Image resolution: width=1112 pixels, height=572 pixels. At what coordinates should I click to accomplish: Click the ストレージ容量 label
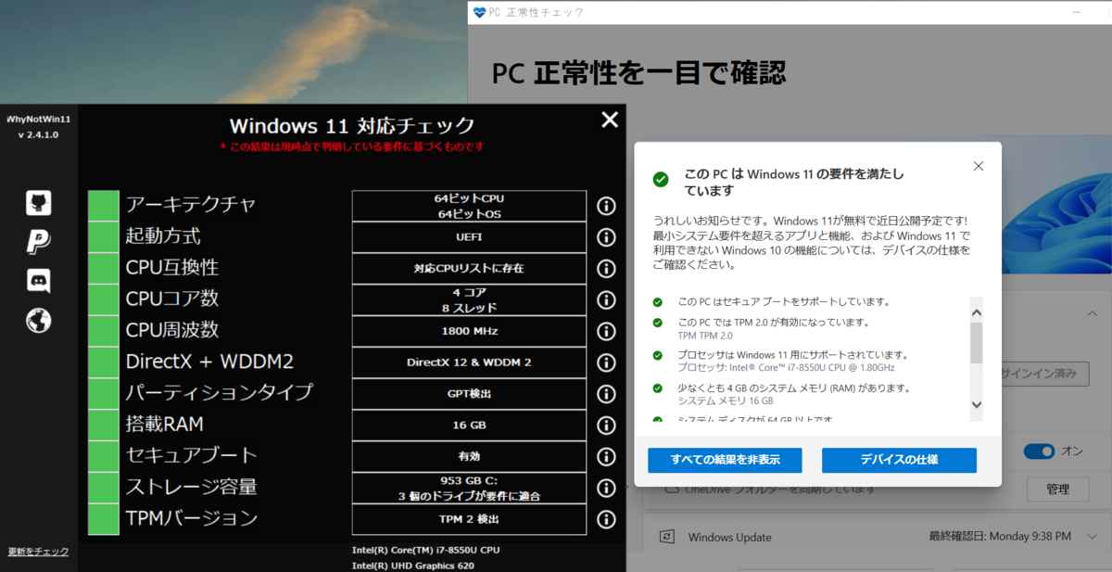click(192, 487)
